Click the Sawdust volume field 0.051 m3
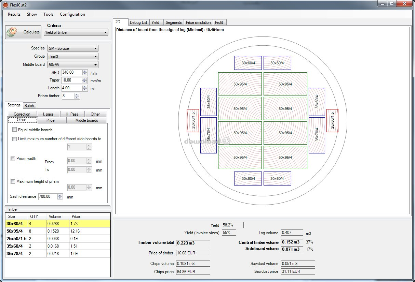 click(x=298, y=264)
